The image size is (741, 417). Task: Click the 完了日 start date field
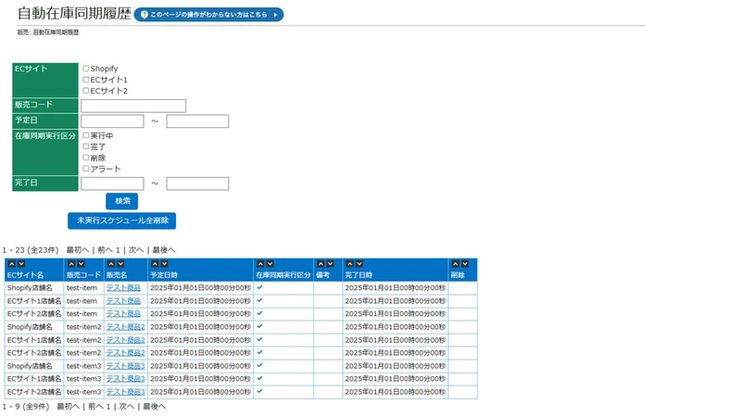(112, 183)
